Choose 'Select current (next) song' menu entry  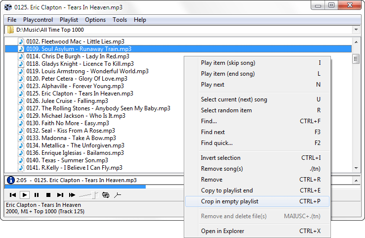click(257, 99)
